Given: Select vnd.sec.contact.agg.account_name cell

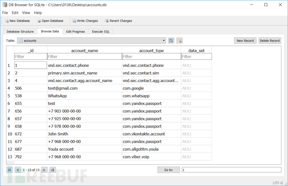Looking at the screenshot, I should coord(85,81).
